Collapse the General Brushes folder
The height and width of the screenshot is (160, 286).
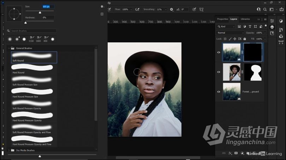tap(9, 48)
